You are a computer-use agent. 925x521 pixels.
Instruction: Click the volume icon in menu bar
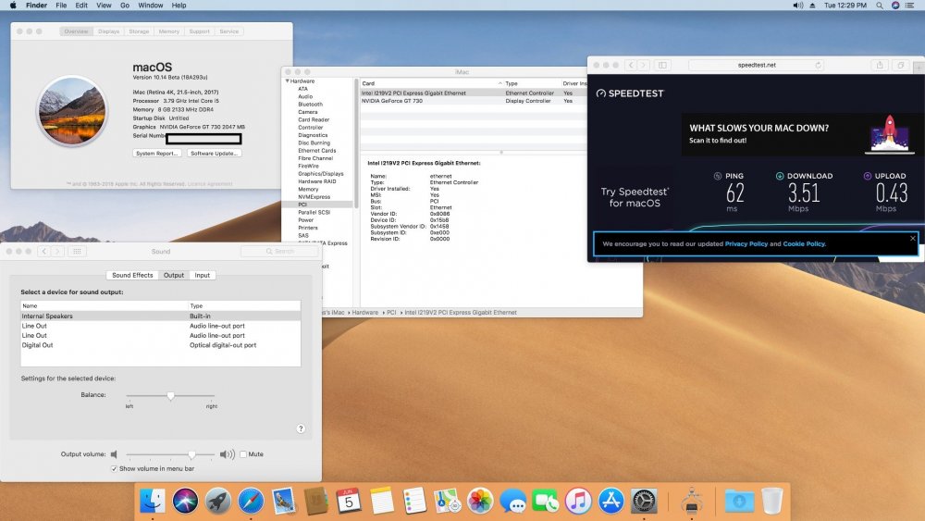coord(797,6)
